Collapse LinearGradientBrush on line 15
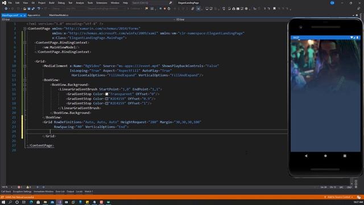This screenshot has width=364, height=205. pos(24,89)
